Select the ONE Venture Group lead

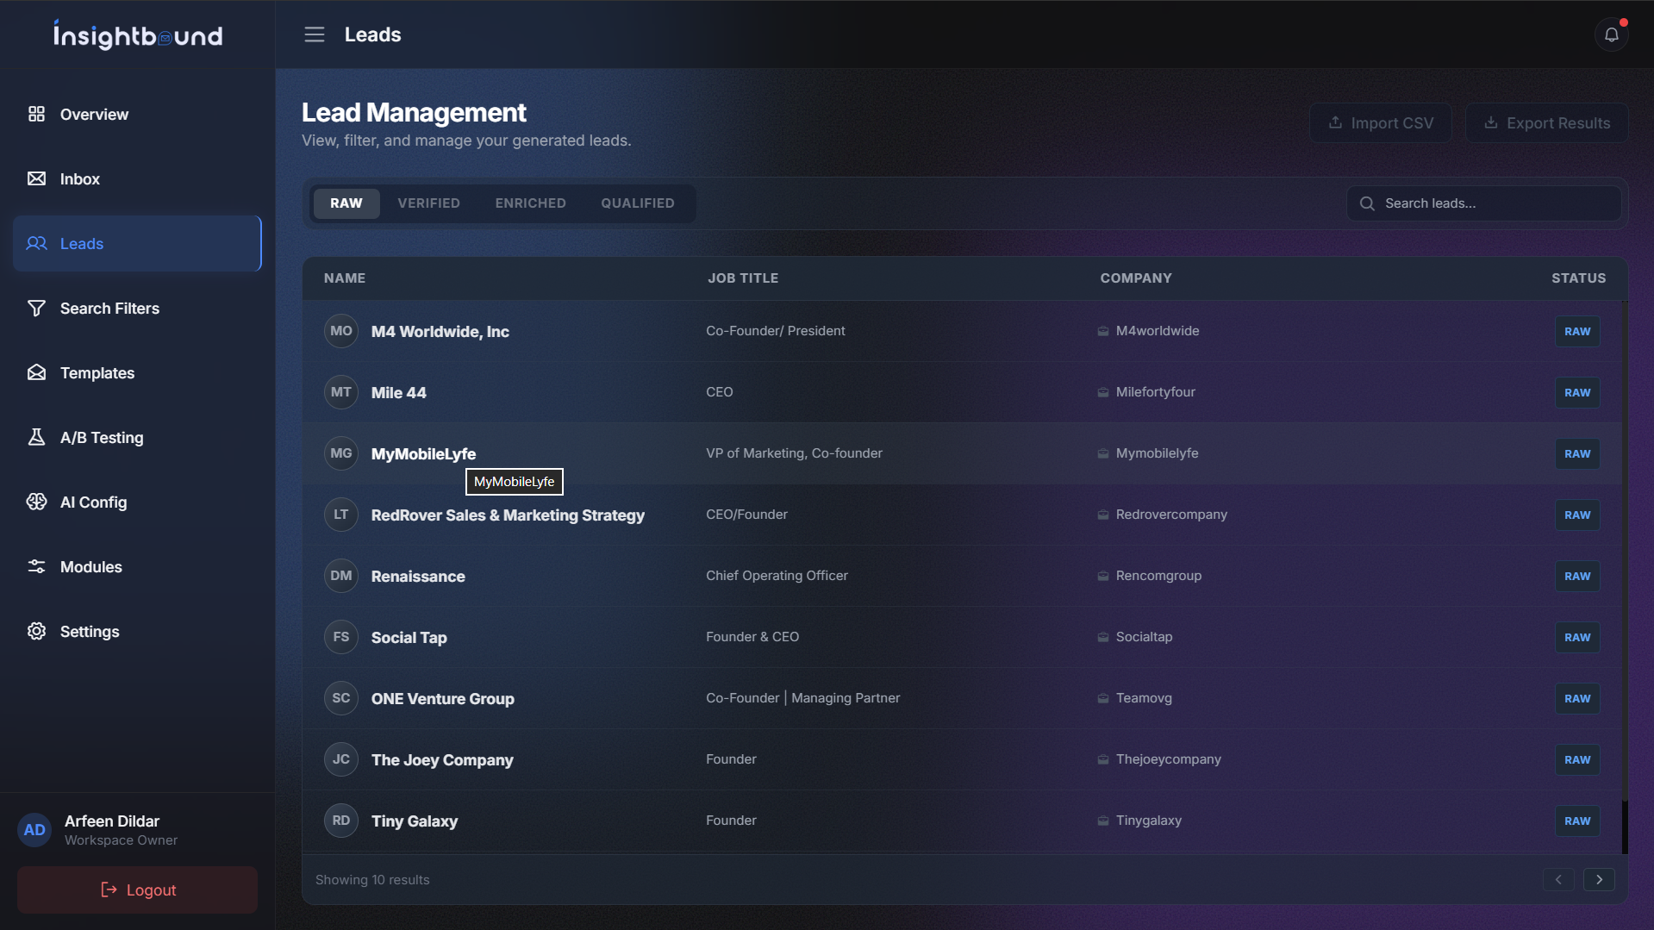click(x=442, y=698)
